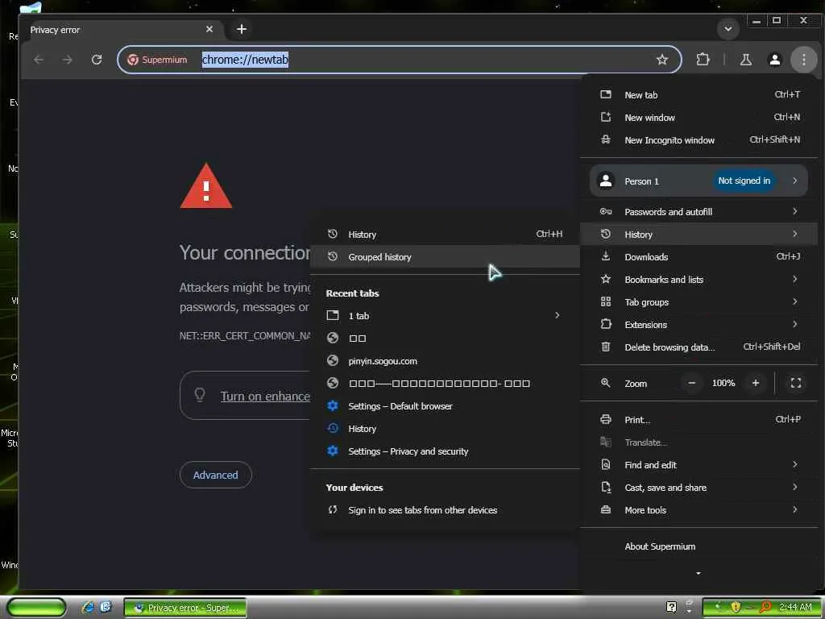
Task: Click the profile avatar icon in toolbar
Action: click(774, 60)
